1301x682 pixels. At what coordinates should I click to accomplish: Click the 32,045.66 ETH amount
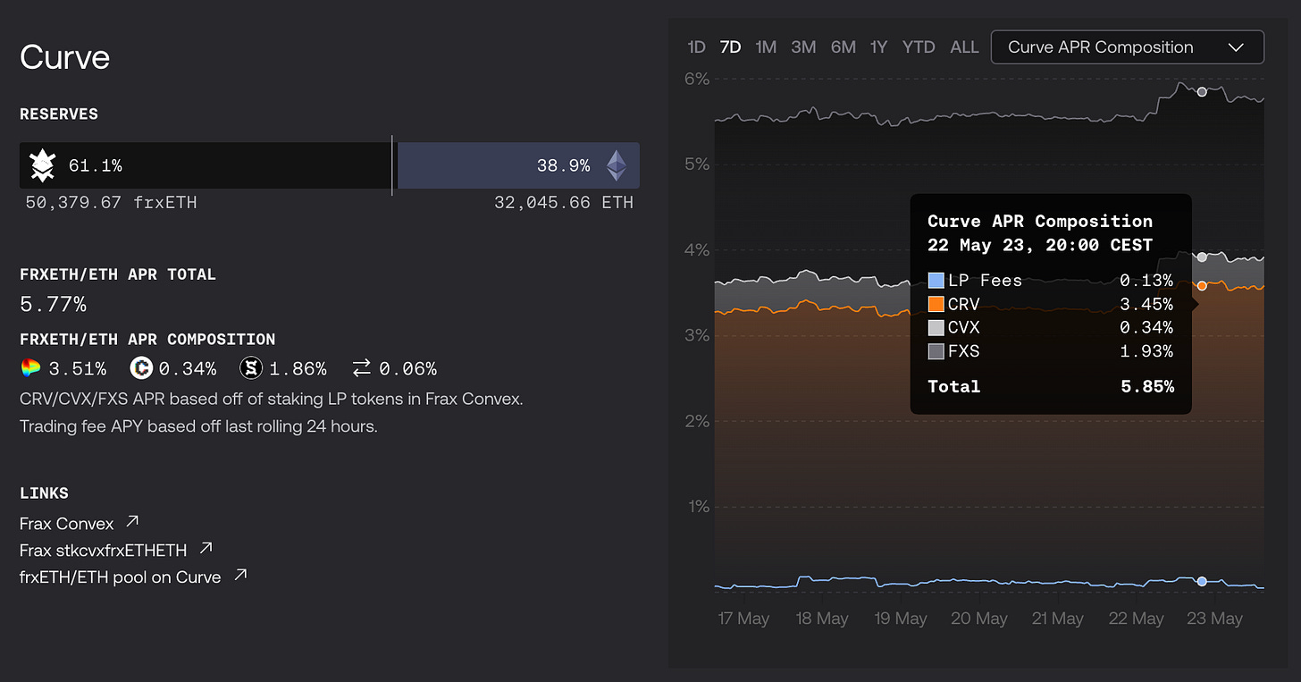(x=564, y=203)
